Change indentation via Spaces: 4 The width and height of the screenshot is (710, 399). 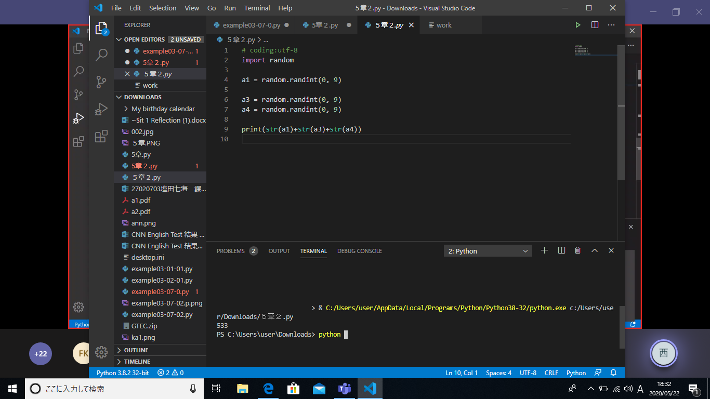tap(499, 373)
